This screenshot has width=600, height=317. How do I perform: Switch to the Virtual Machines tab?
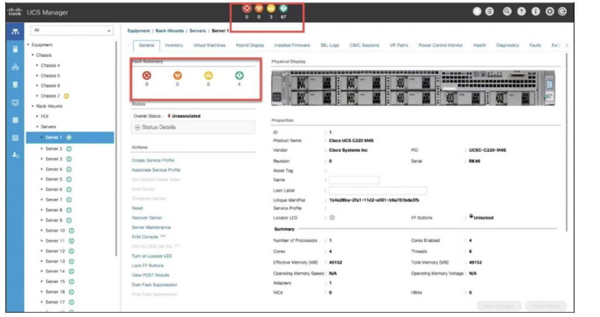[209, 45]
